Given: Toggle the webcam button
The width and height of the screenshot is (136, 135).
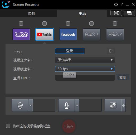Looking at the screenshot, I should tap(20, 105).
